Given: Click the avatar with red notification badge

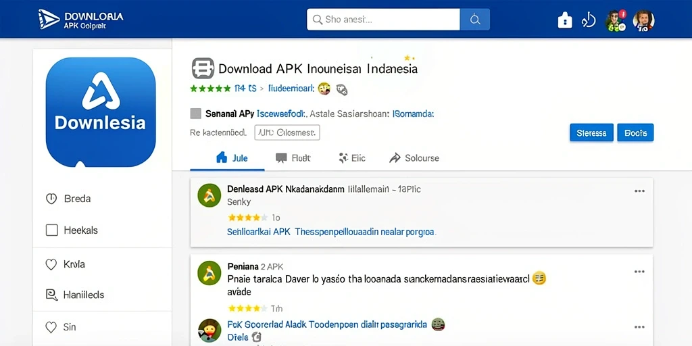Looking at the screenshot, I should tap(615, 20).
